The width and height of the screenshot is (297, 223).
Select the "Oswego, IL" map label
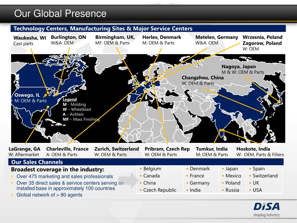[x=27, y=95]
